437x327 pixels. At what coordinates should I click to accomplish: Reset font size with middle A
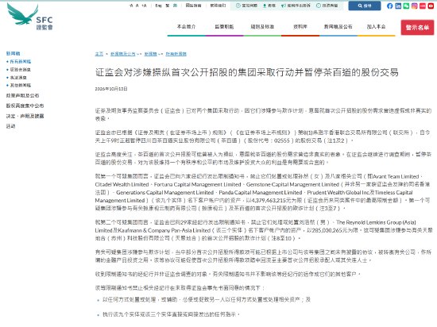137,6
